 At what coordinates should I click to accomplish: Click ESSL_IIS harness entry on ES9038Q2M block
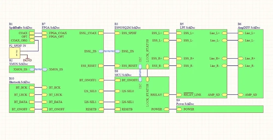click(x=117, y=51)
